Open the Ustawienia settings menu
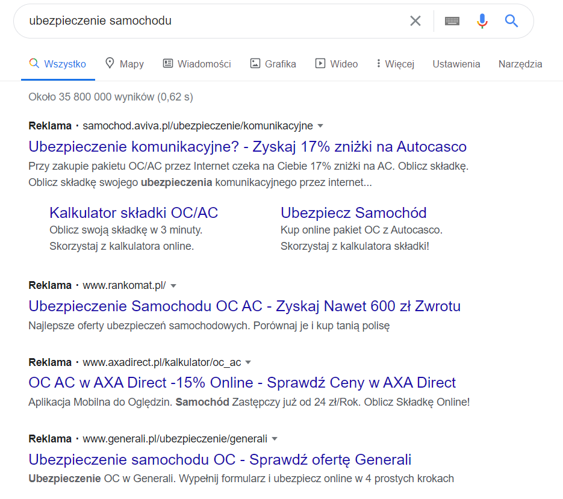 [456, 64]
